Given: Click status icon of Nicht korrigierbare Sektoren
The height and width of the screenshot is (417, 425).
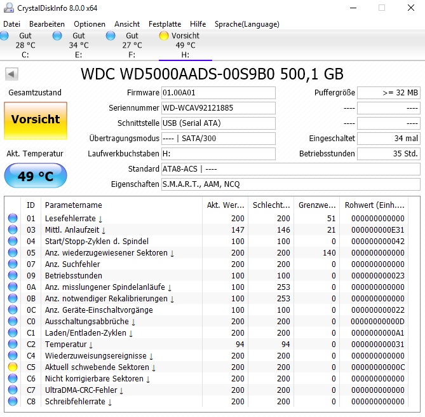Looking at the screenshot, I should coord(13,378).
